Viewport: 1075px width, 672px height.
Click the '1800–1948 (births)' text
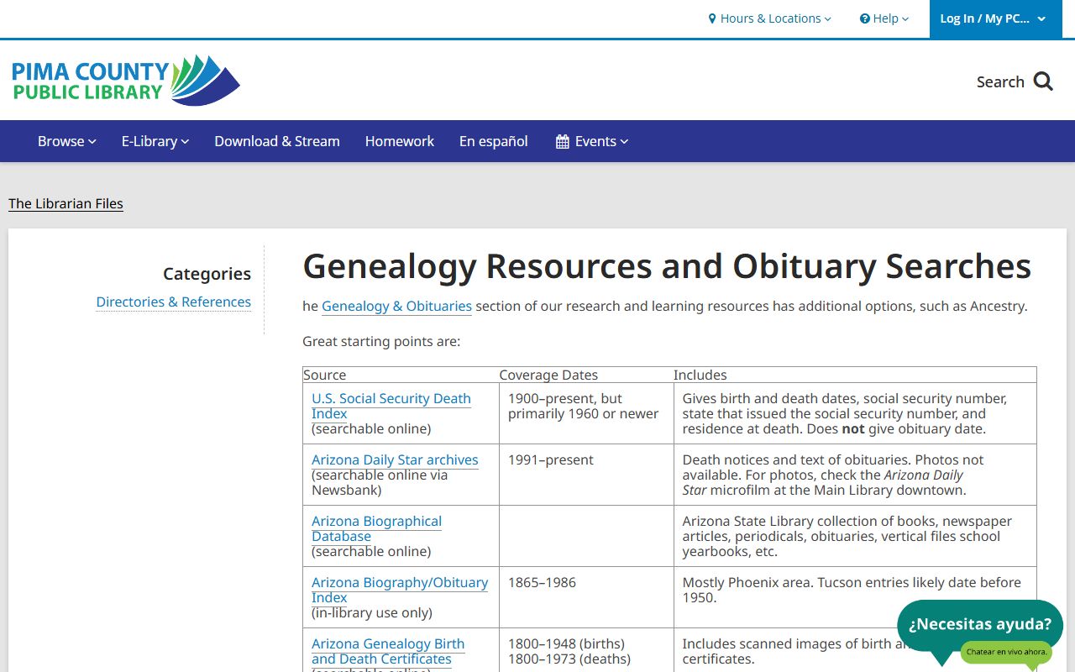(566, 643)
